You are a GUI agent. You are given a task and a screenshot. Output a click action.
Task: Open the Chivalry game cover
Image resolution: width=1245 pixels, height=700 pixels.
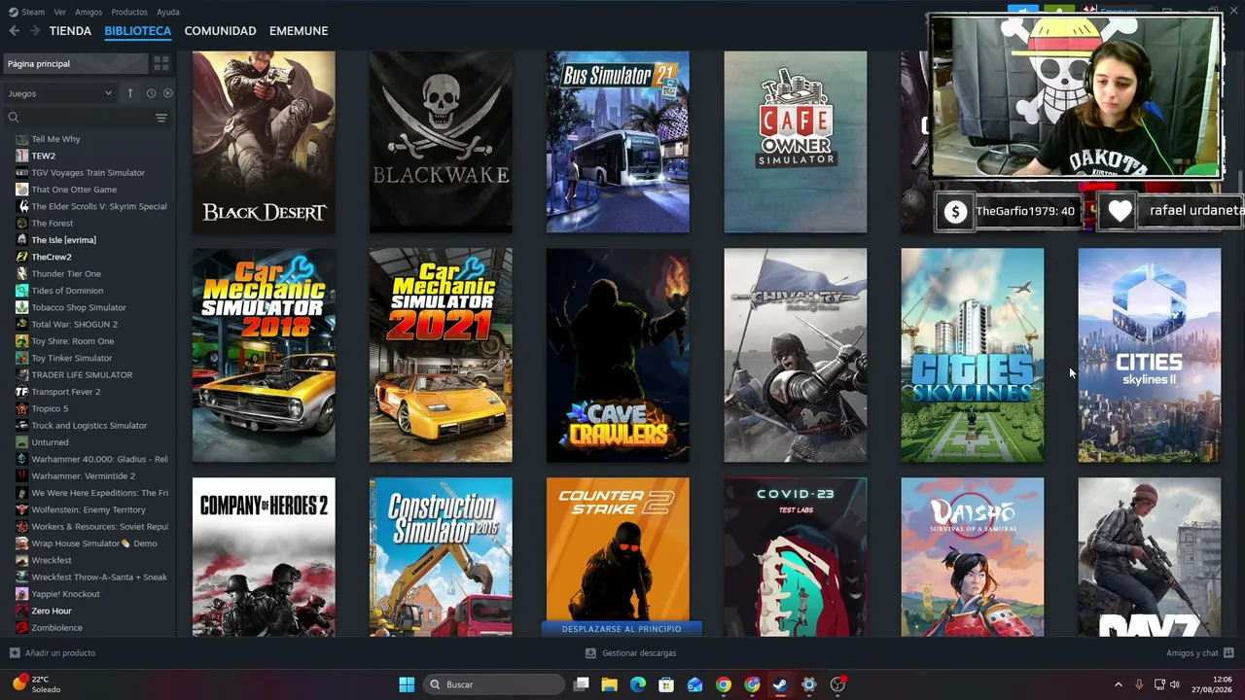click(796, 355)
